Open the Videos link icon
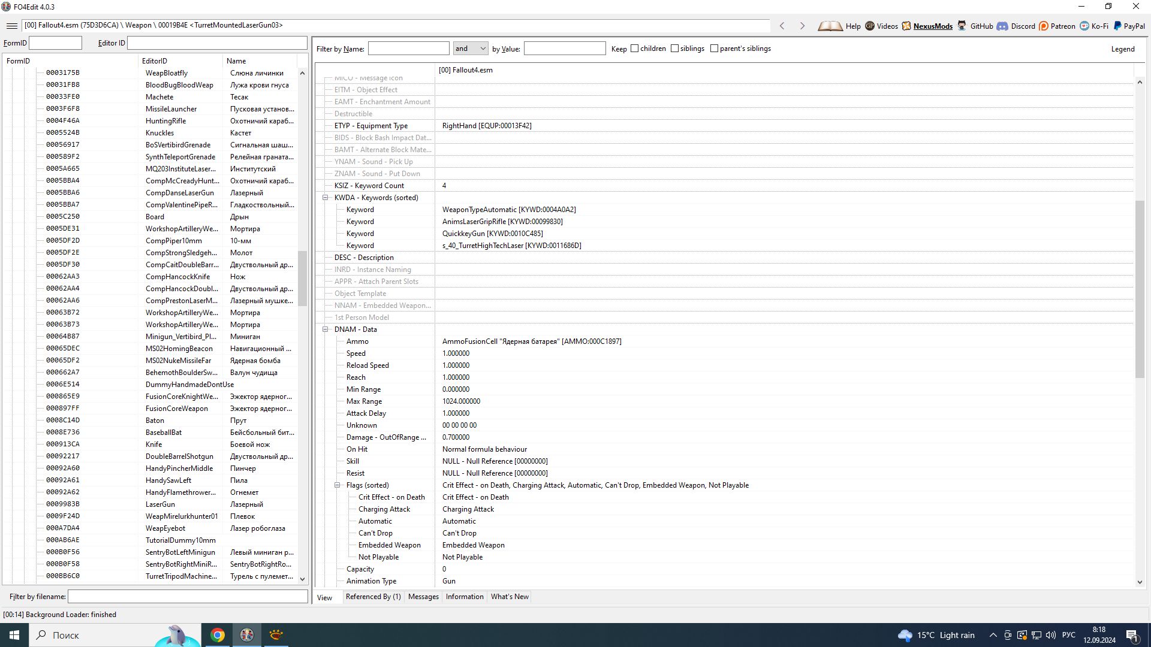Screen dimensions: 1151x647 (870, 26)
